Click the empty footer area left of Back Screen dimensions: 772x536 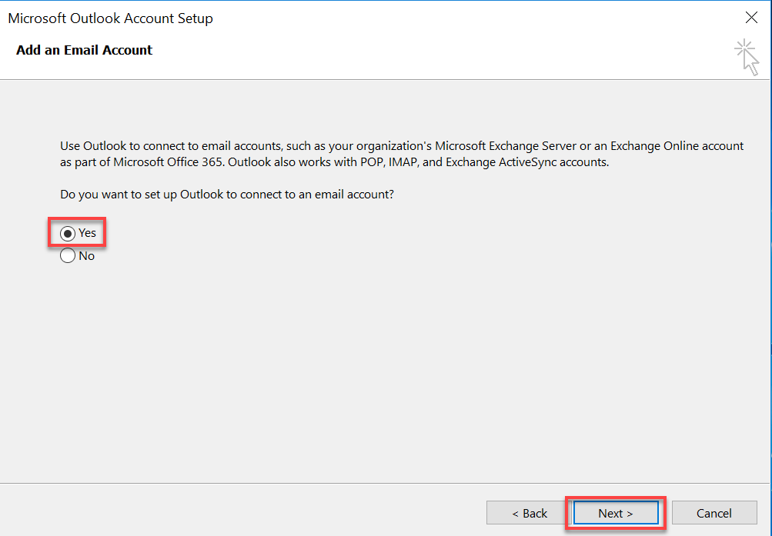pos(231,511)
